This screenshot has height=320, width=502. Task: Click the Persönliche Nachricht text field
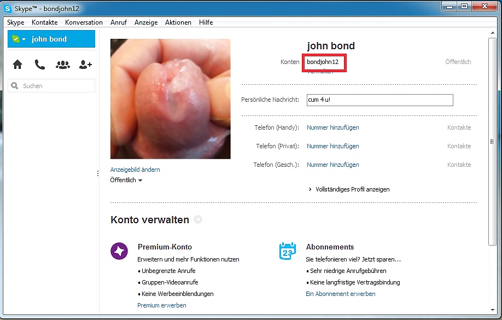coord(380,100)
